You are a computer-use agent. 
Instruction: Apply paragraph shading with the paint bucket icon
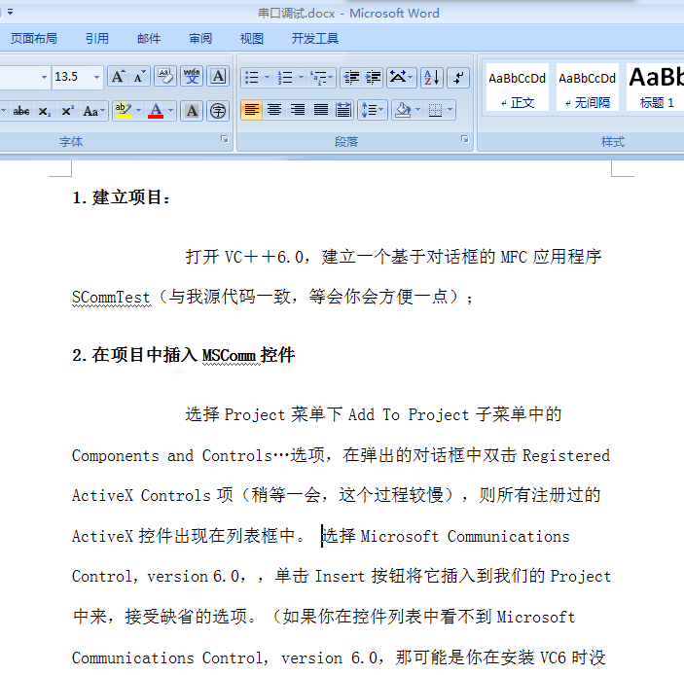(402, 110)
